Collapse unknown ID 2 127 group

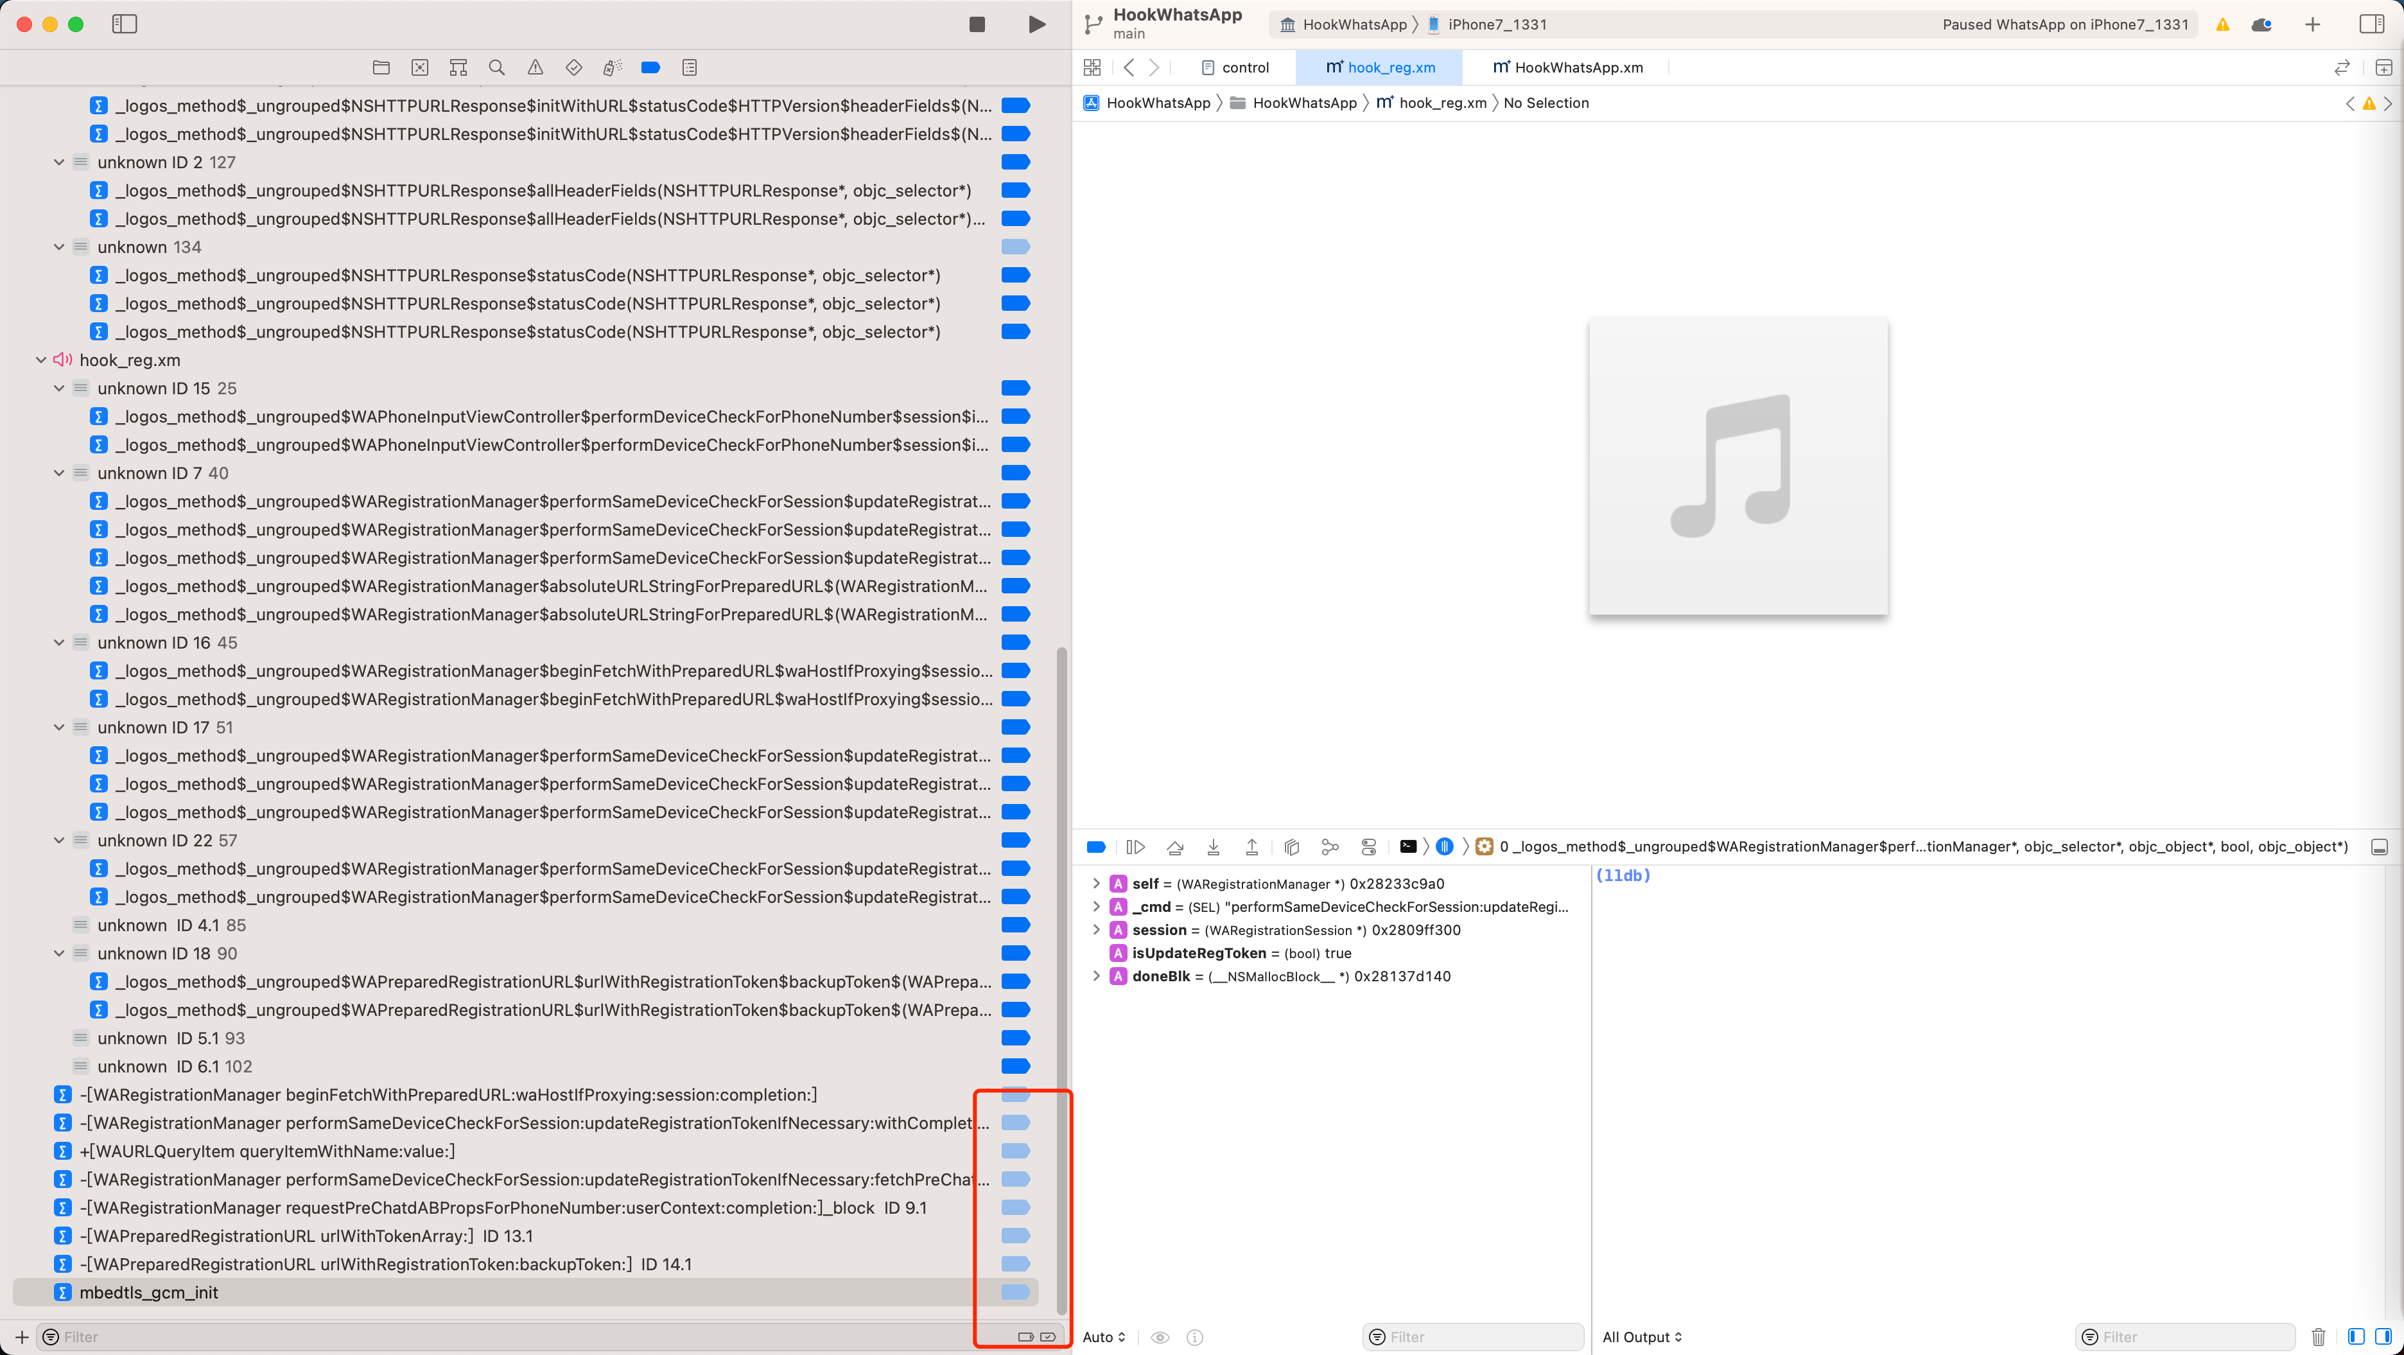point(59,162)
